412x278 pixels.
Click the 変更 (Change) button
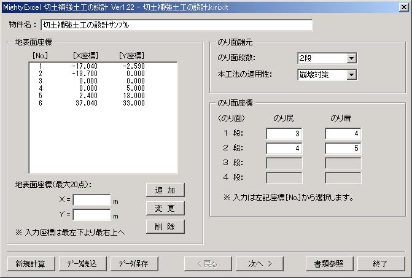click(x=165, y=208)
